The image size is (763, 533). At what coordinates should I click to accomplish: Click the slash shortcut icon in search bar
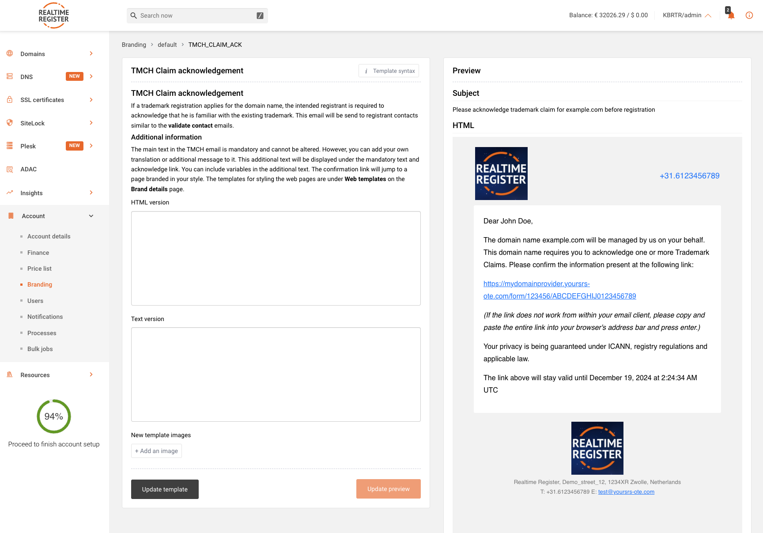coord(260,15)
